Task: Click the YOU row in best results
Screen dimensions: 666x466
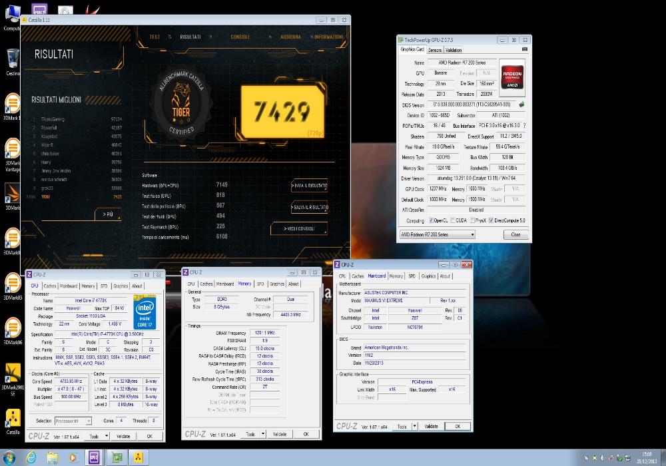Action: 75,197
